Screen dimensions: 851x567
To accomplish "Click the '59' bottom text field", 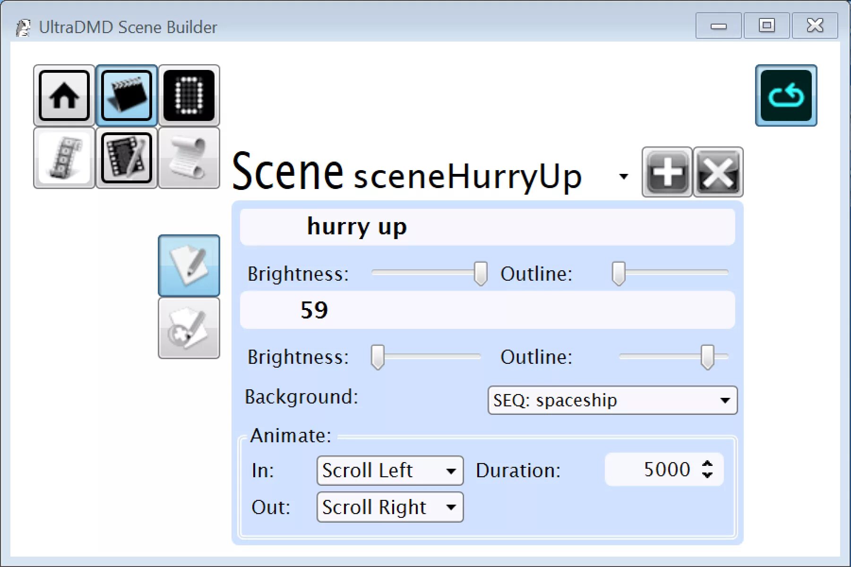I will coord(487,310).
